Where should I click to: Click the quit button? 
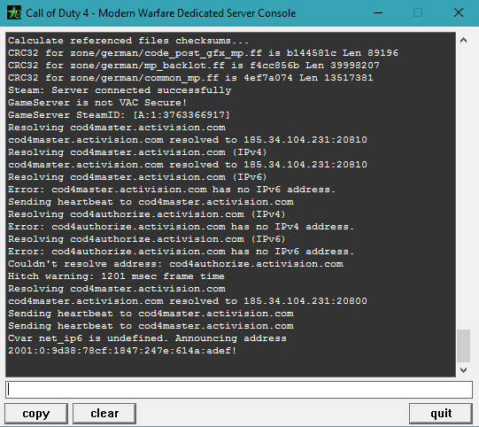click(441, 414)
